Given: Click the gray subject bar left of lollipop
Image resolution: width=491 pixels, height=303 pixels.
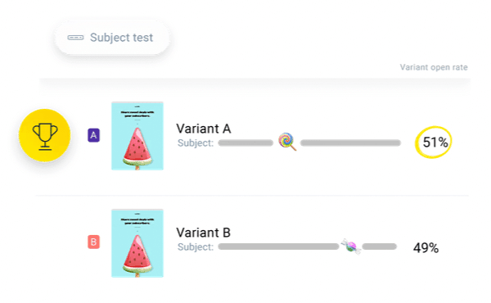Looking at the screenshot, I should [245, 142].
